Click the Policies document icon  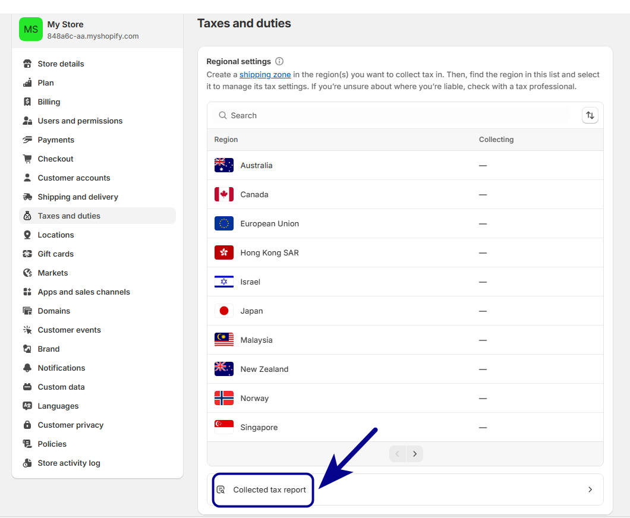(x=27, y=444)
